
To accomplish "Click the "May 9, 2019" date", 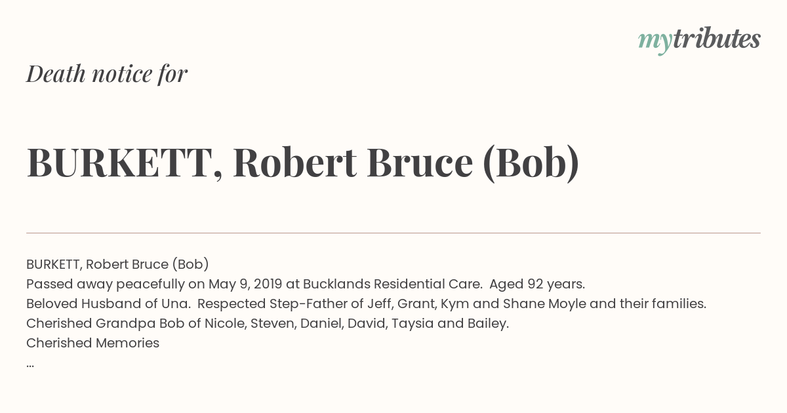I will 245,284.
